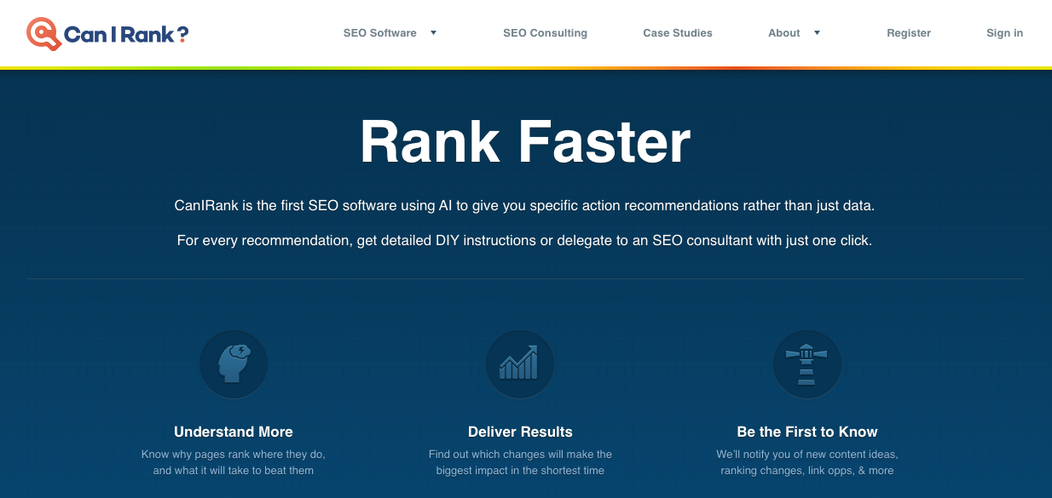
Task: Click the orange question mark in the logo
Action: coord(183,35)
